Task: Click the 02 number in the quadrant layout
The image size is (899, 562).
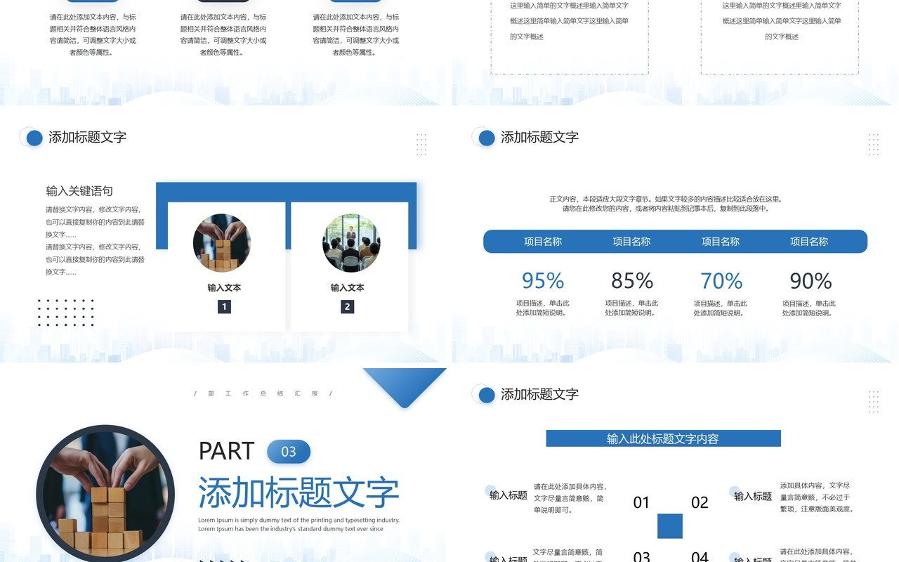Action: [x=700, y=502]
